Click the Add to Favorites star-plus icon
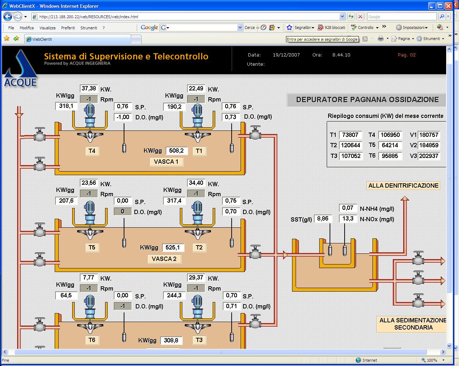The height and width of the screenshot is (366, 459). coord(16,39)
